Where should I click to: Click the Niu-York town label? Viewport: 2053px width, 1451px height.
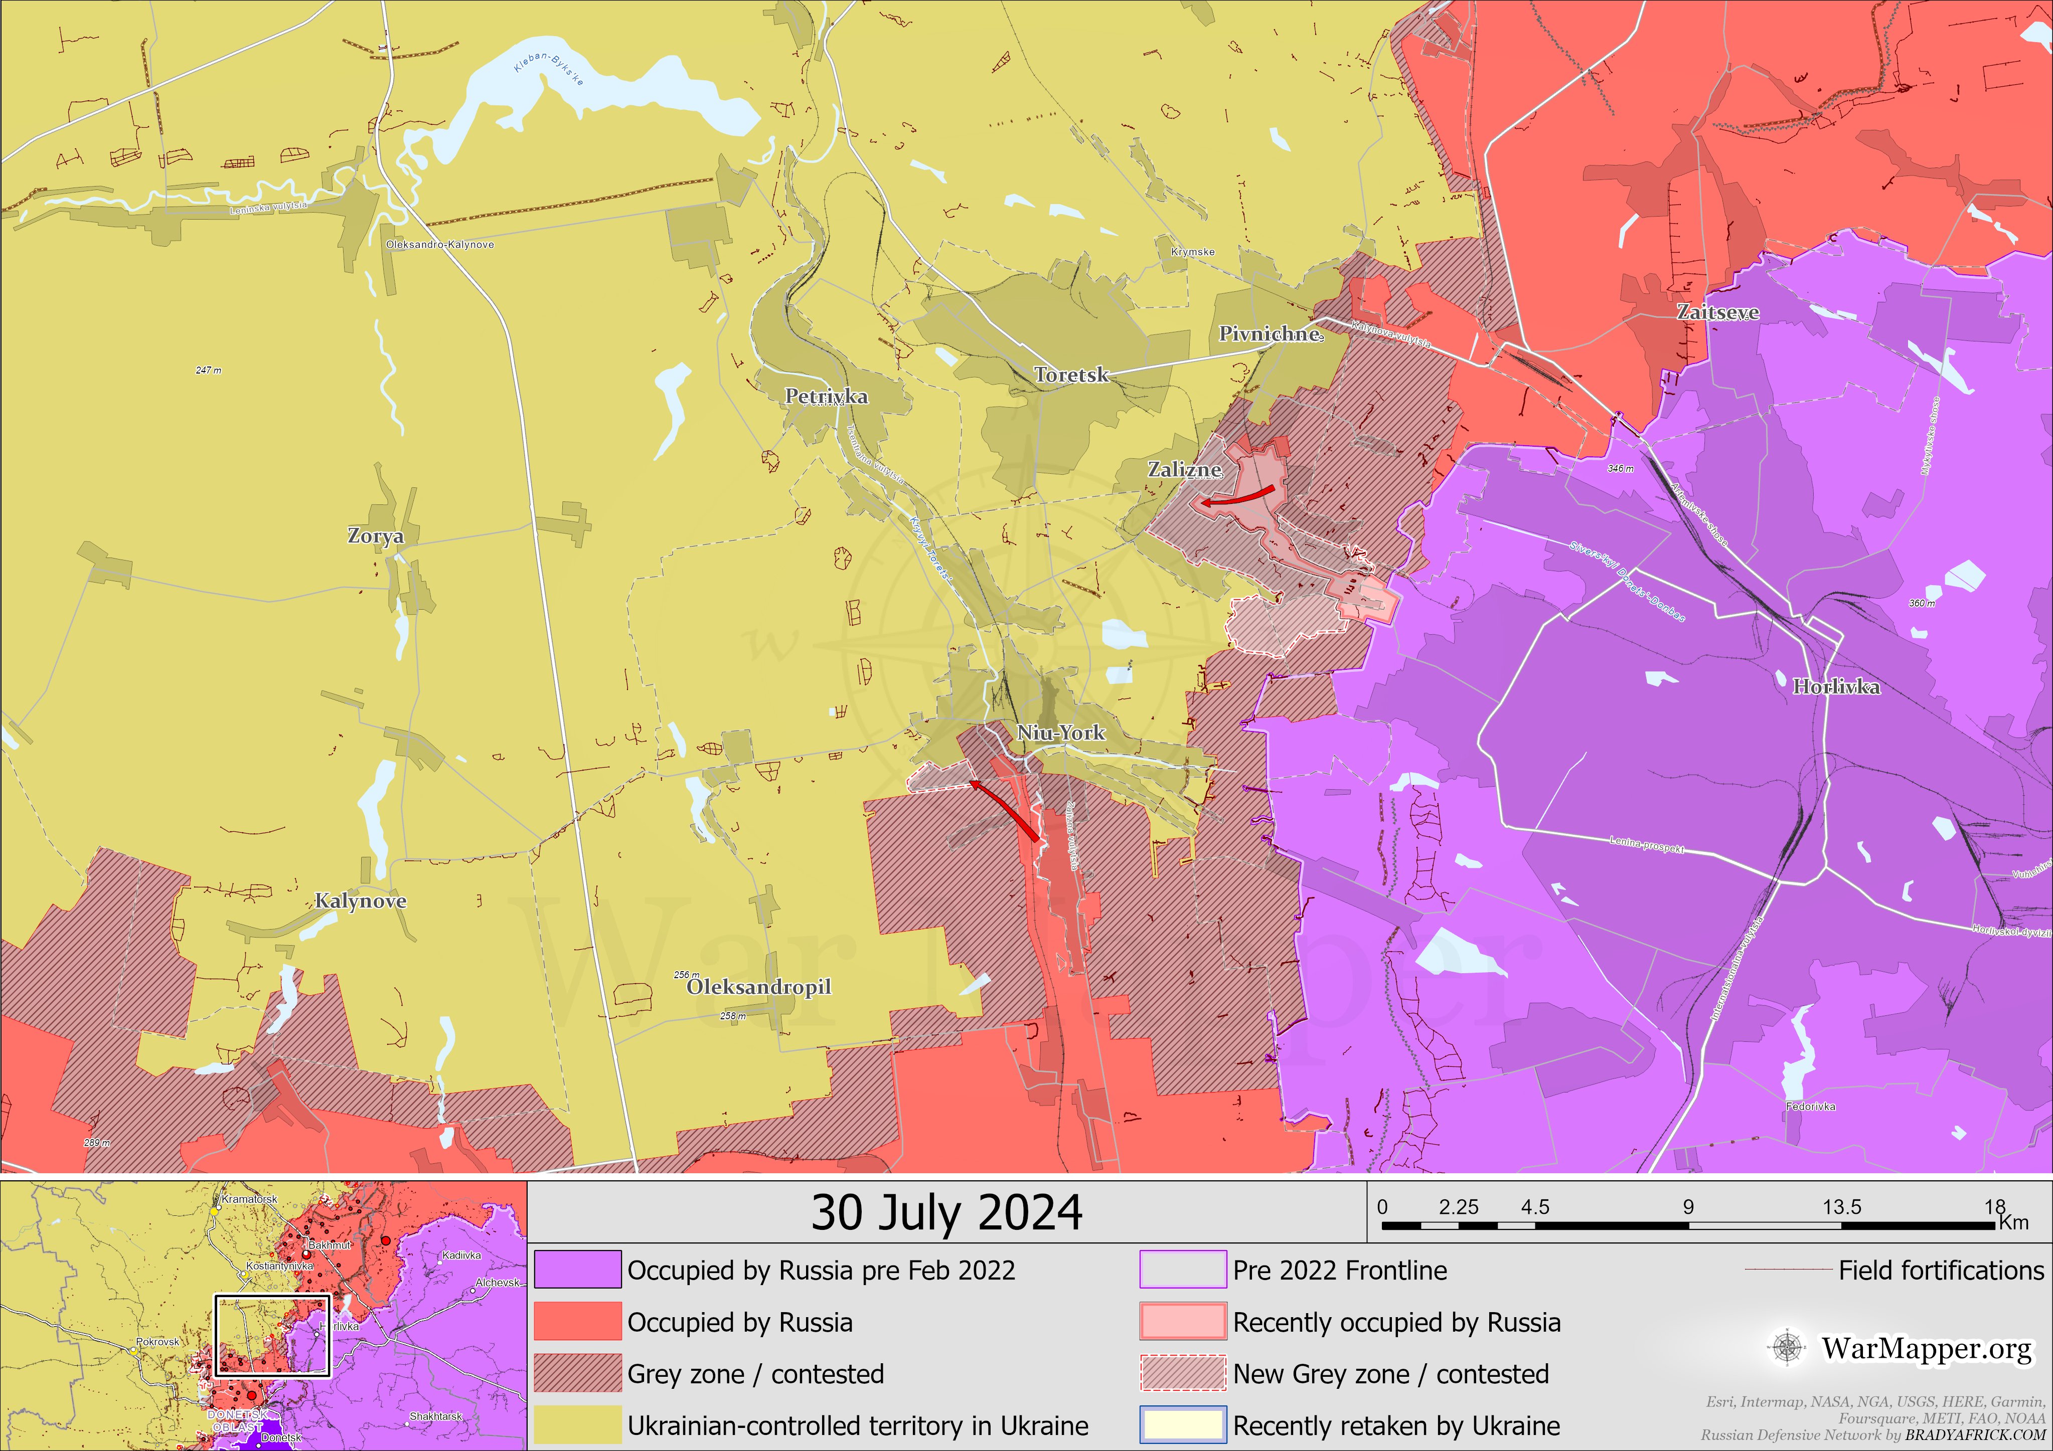click(x=1060, y=733)
